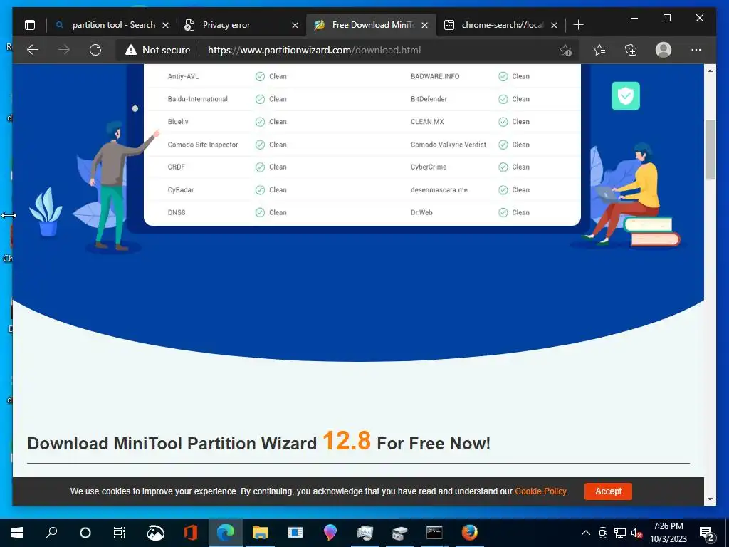Image resolution: width=729 pixels, height=547 pixels.
Task: Go back to the previous page
Action: click(x=33, y=50)
